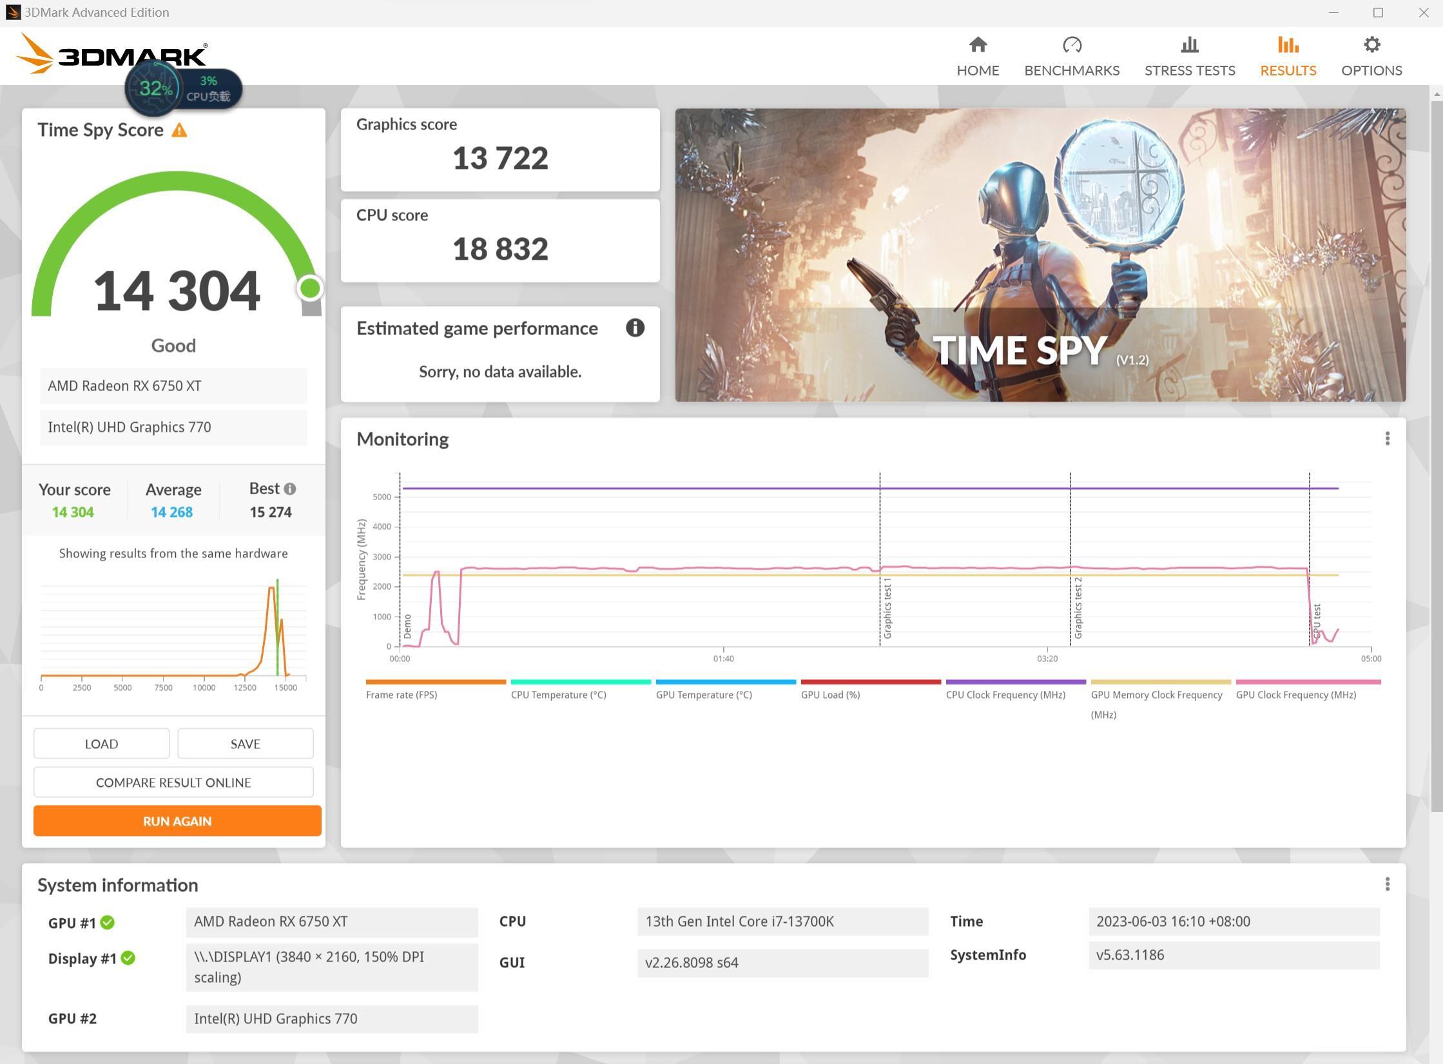
Task: Click Your score value 14 304
Action: (73, 512)
